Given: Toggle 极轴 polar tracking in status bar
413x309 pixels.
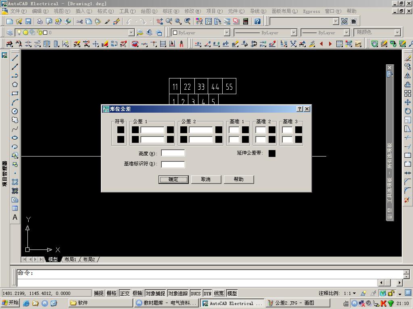Looking at the screenshot, I should (x=138, y=293).
